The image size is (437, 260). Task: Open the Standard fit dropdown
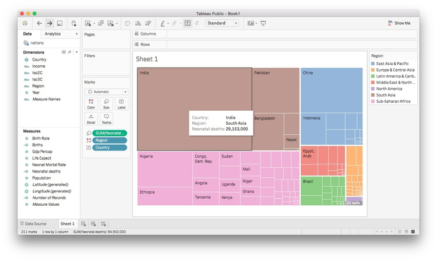pyautogui.click(x=221, y=23)
